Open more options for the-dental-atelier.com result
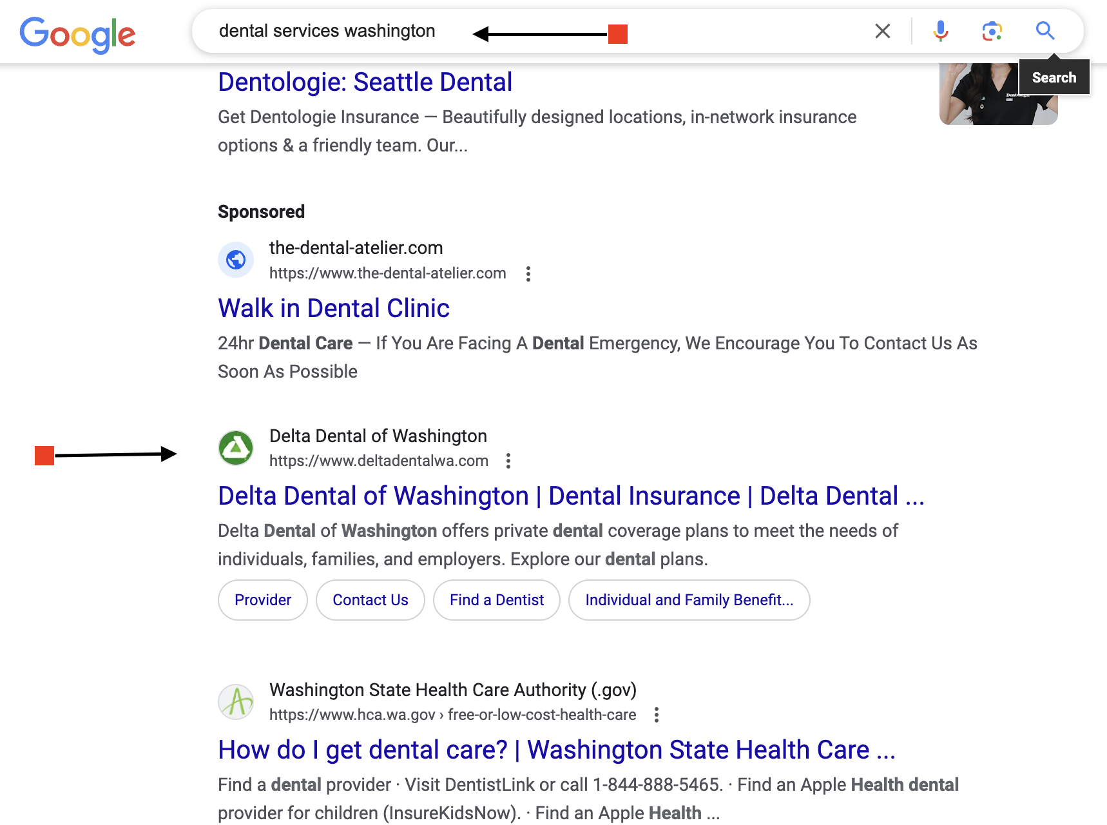1107x825 pixels. 528,274
